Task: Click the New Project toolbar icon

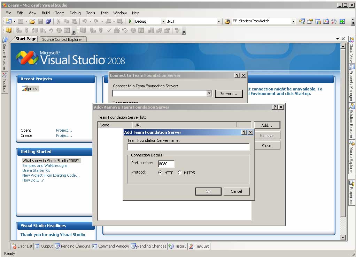Action: (x=9, y=21)
